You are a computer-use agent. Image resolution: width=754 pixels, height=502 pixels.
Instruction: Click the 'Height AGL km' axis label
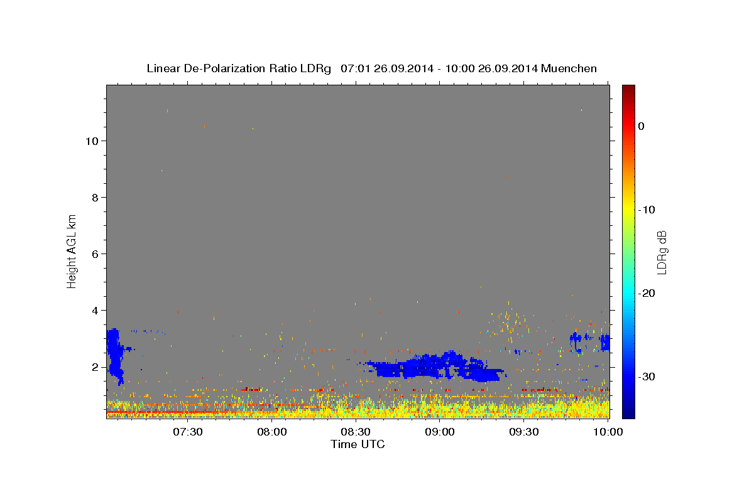tap(72, 250)
